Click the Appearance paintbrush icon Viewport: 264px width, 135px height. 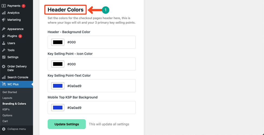[x=4, y=29]
